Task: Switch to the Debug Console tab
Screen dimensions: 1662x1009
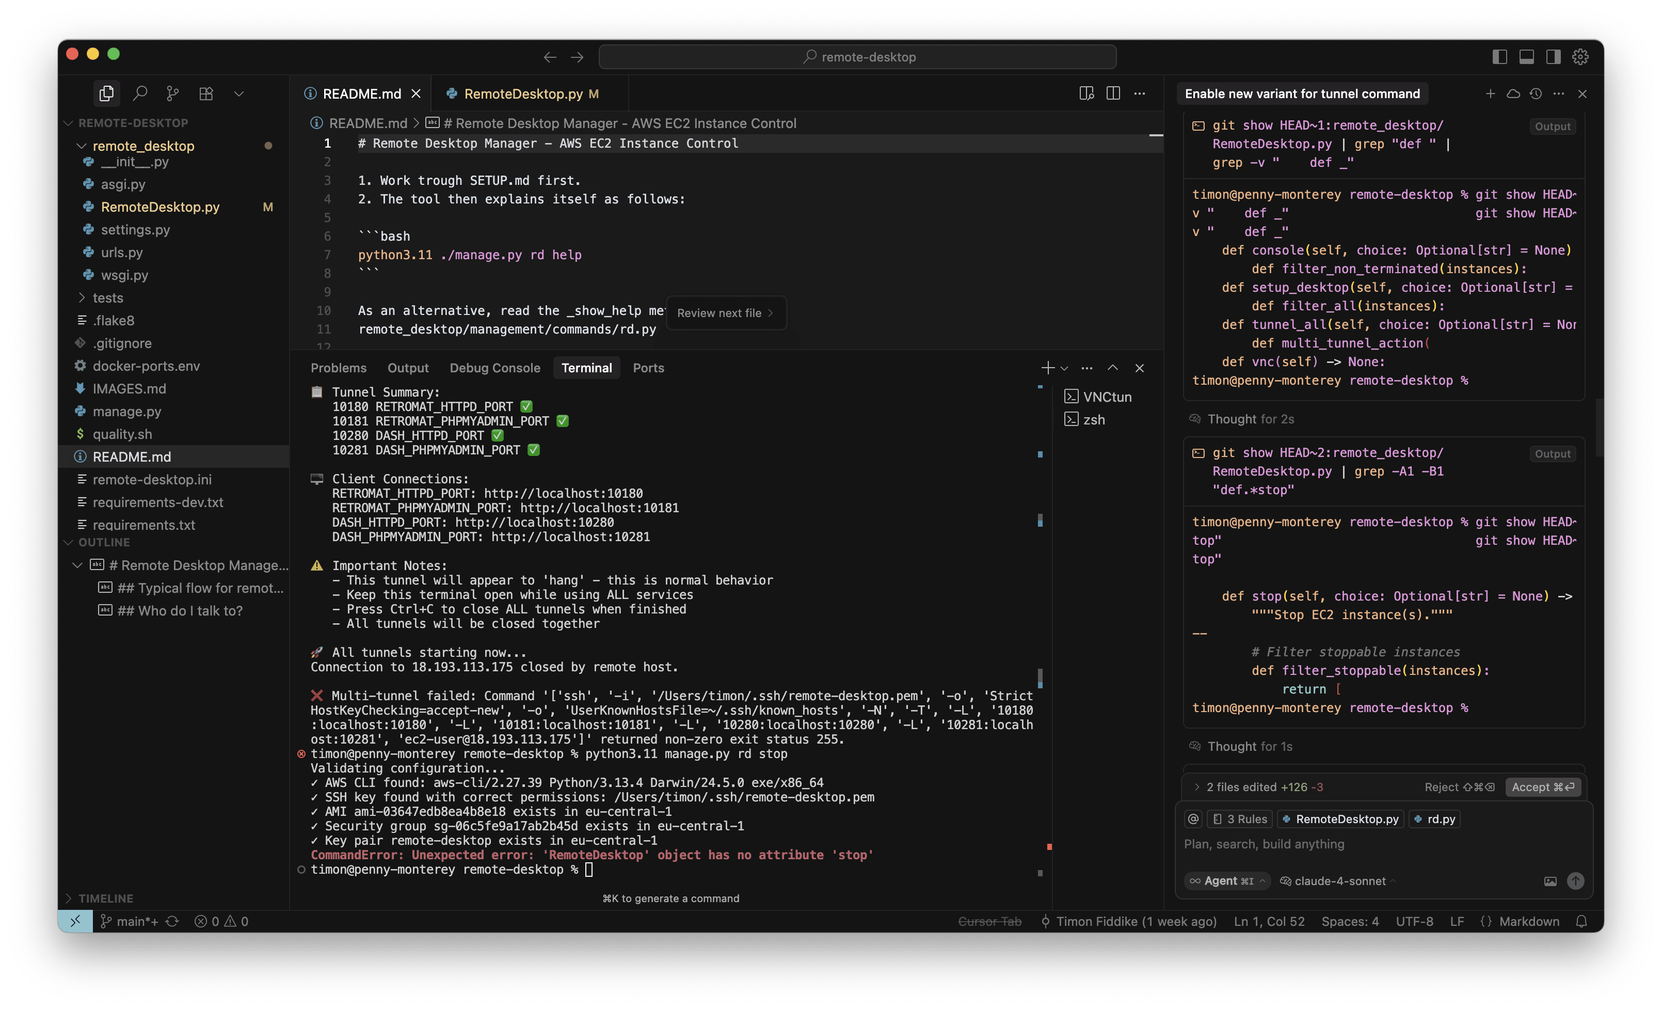Action: click(494, 368)
